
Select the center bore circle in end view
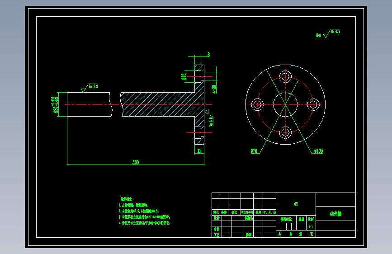click(285, 104)
